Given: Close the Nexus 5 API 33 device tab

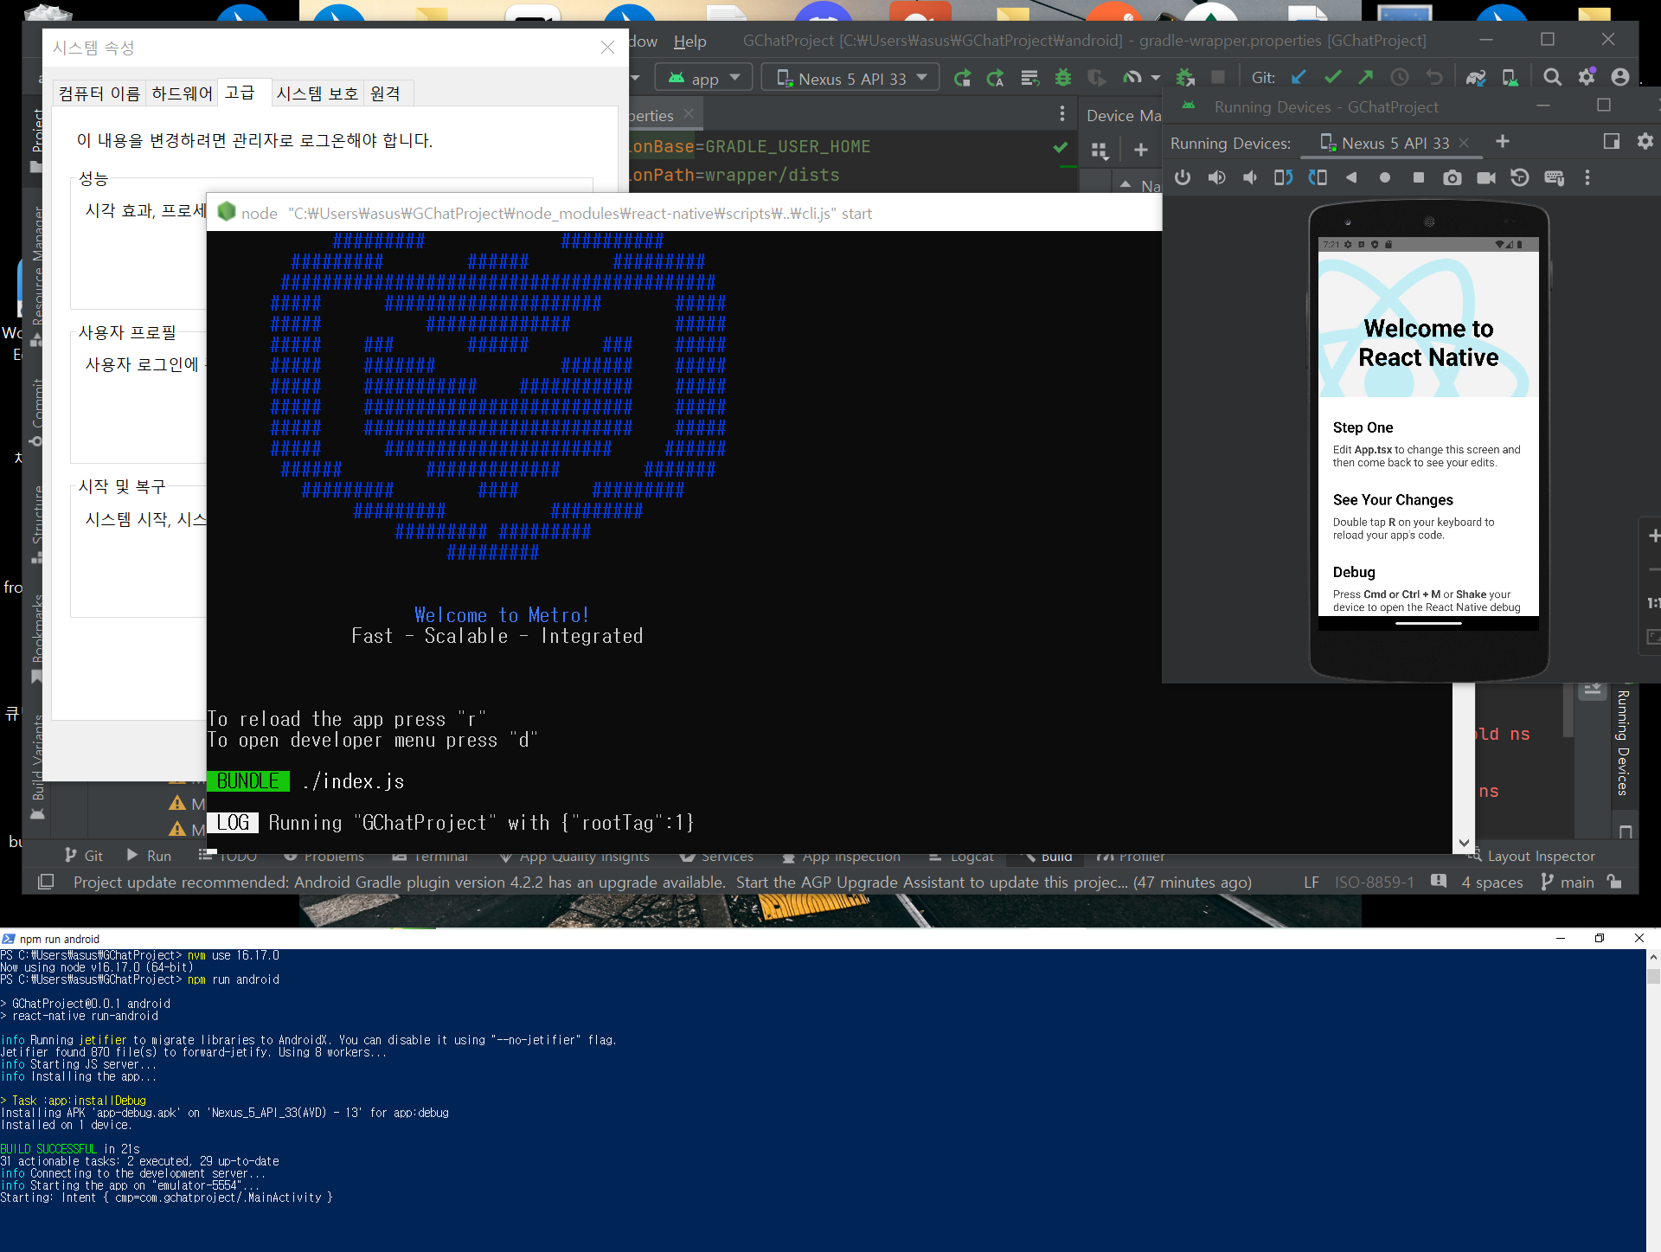Looking at the screenshot, I should tap(1464, 143).
